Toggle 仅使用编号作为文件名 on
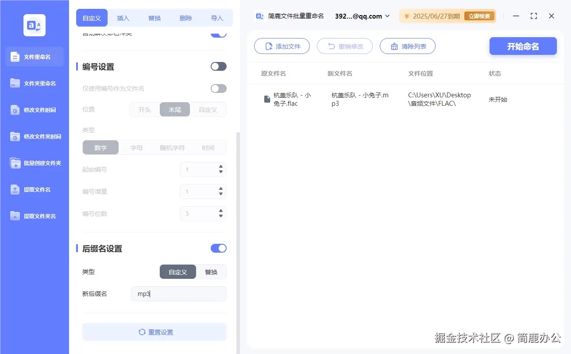 point(218,88)
